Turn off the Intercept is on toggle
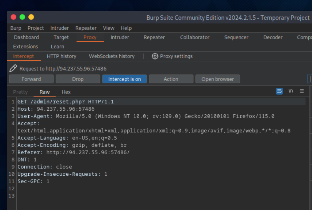 [x=124, y=79]
